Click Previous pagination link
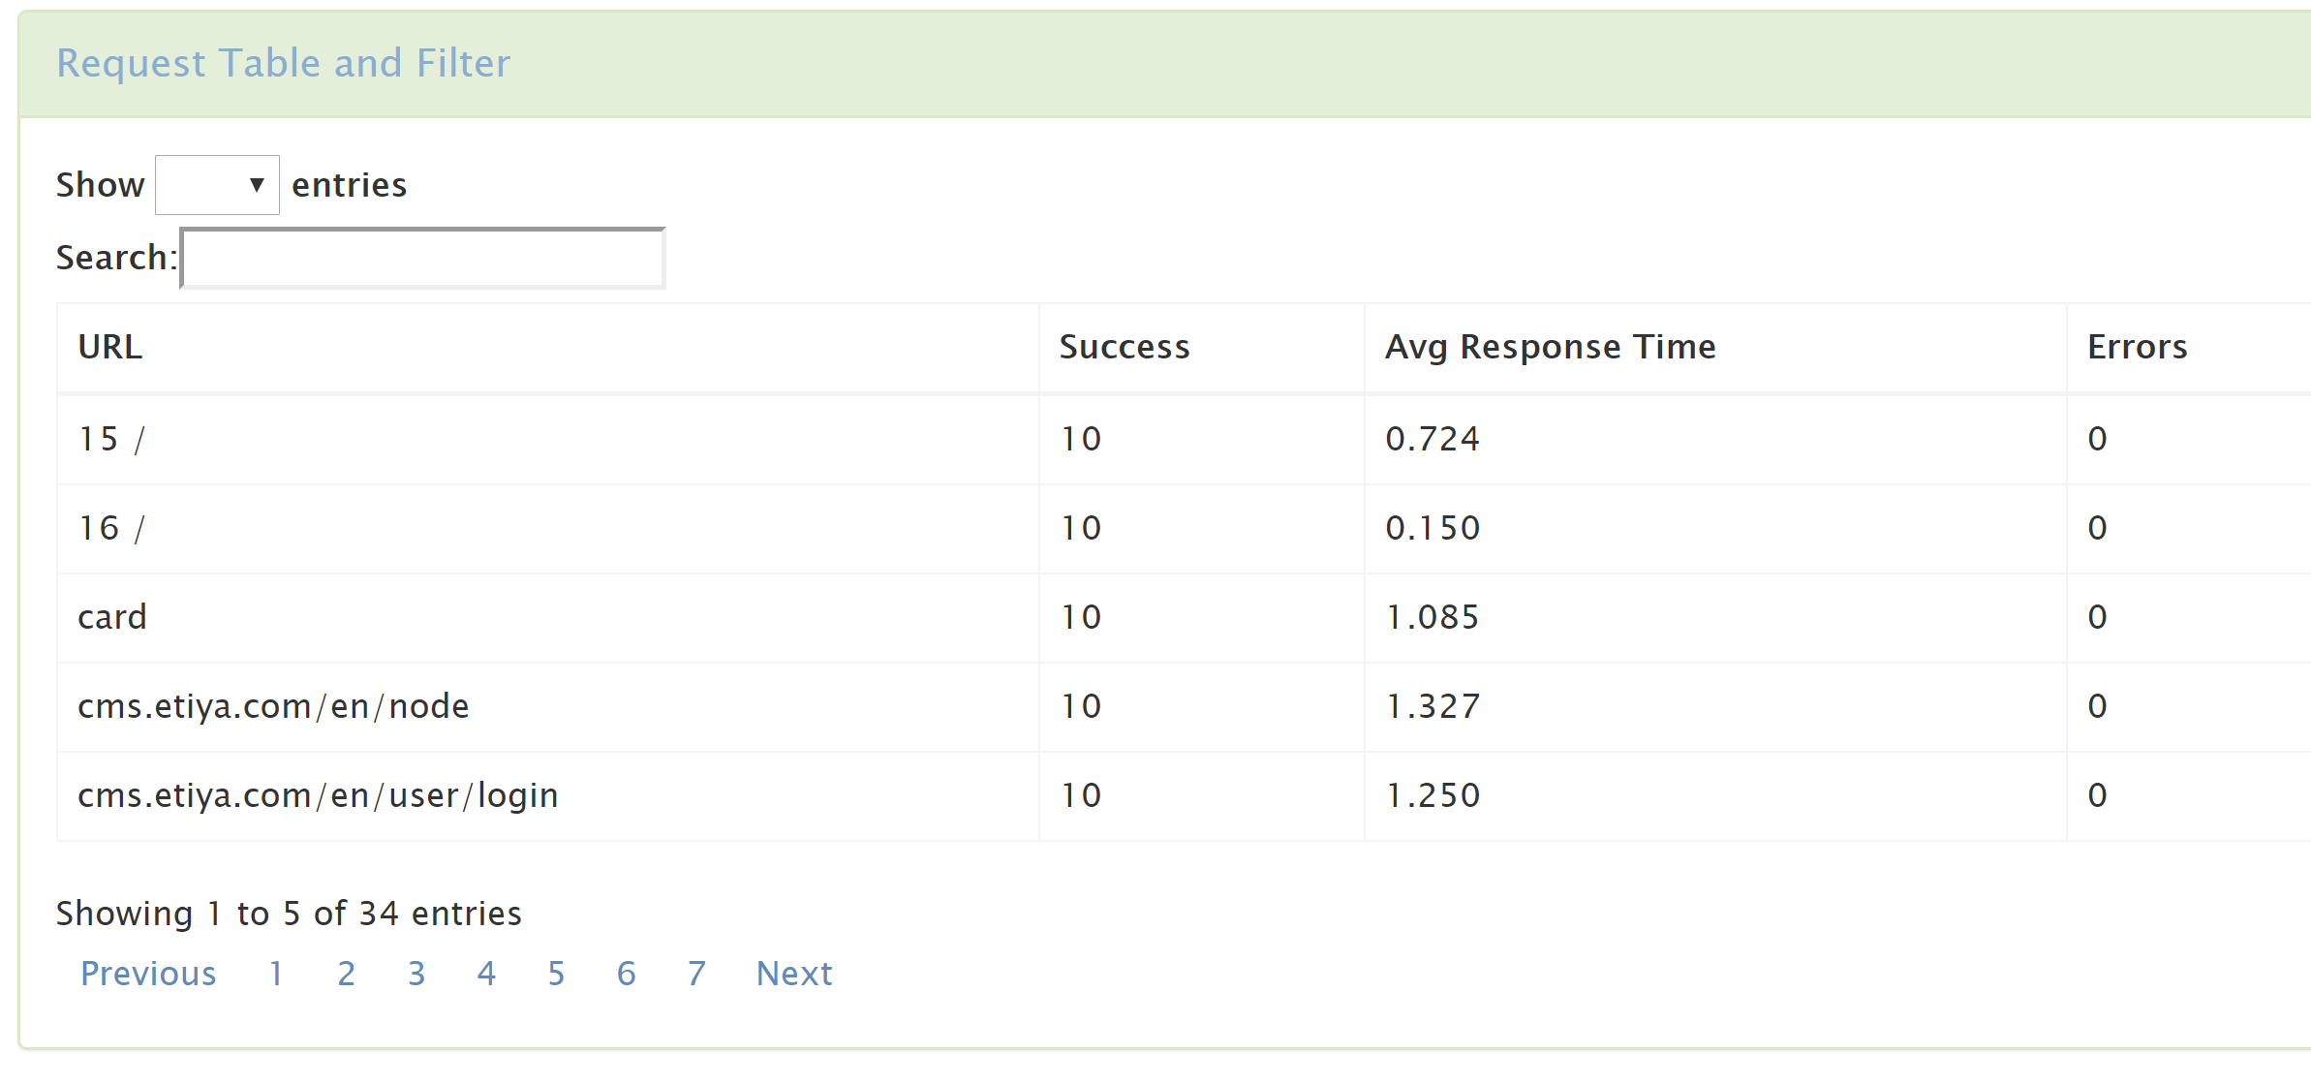The image size is (2311, 1085). (x=148, y=974)
